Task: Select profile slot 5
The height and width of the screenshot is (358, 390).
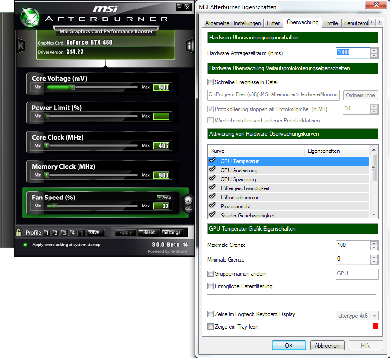Action: pyautogui.click(x=82, y=233)
